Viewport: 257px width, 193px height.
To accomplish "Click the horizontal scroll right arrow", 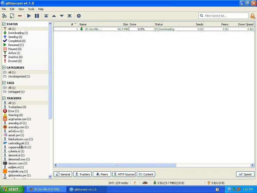I will 252,165.
